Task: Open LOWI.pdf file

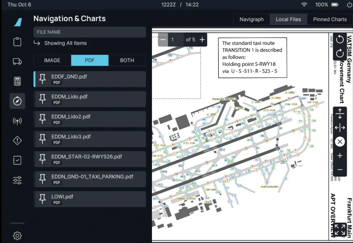Action: click(90, 199)
